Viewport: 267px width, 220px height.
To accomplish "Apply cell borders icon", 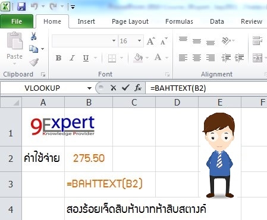I will tap(112, 58).
